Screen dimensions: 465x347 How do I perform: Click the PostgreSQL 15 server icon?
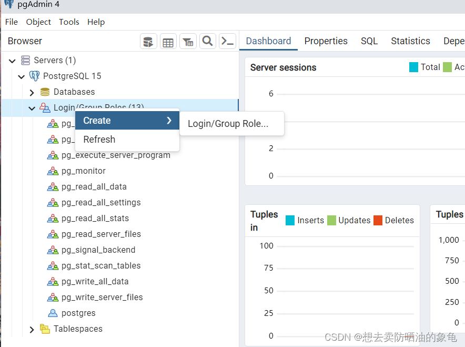point(35,76)
